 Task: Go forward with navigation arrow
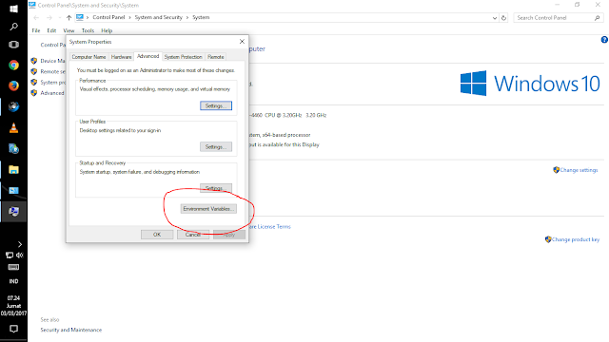tap(49, 17)
